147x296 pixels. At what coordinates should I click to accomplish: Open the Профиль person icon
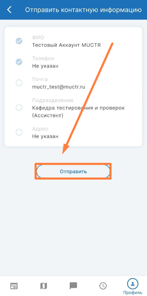133,283
